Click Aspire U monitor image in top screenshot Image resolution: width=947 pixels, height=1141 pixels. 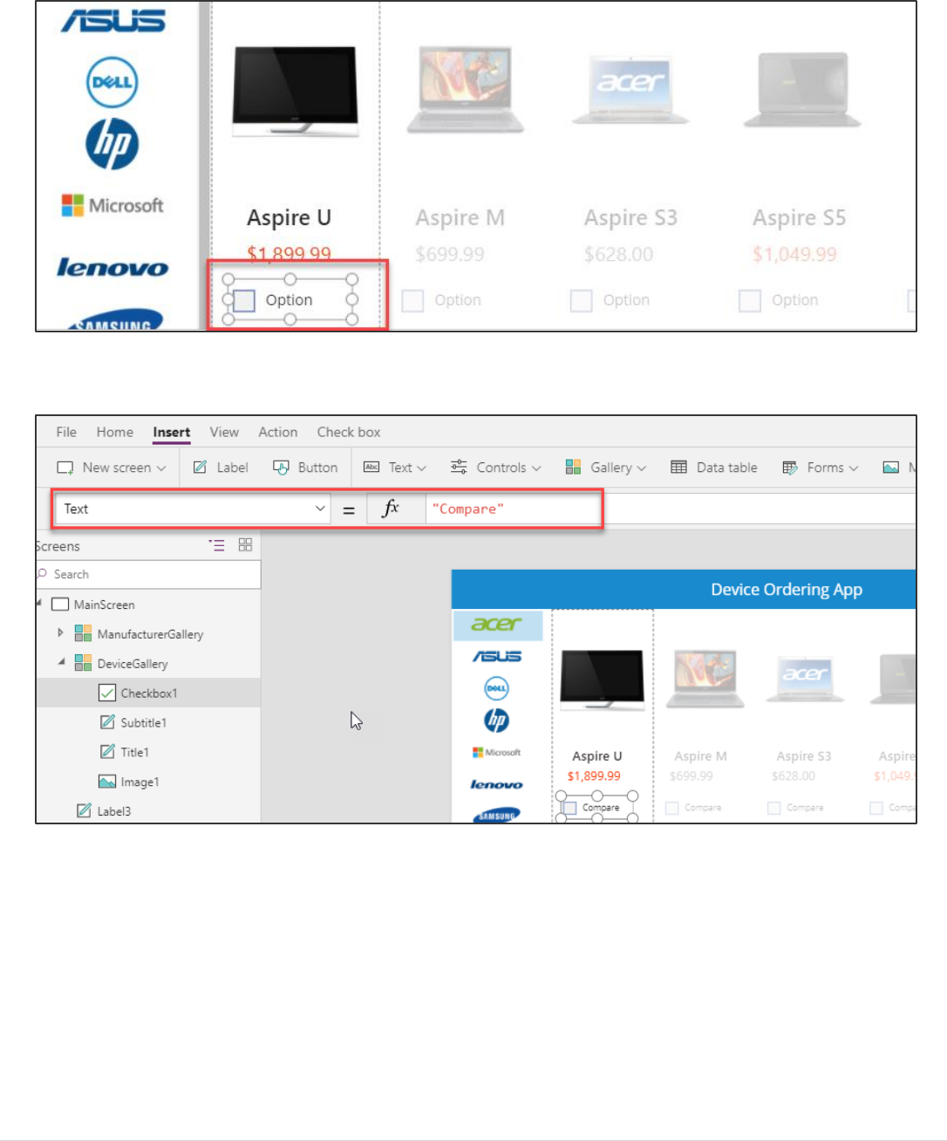pyautogui.click(x=296, y=92)
